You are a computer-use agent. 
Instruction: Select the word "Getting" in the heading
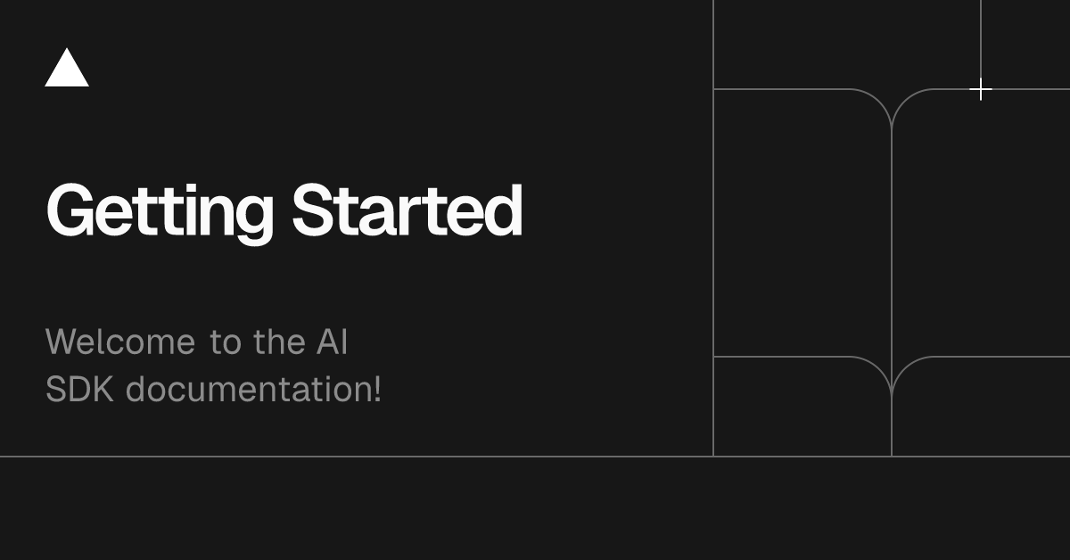[x=160, y=212]
